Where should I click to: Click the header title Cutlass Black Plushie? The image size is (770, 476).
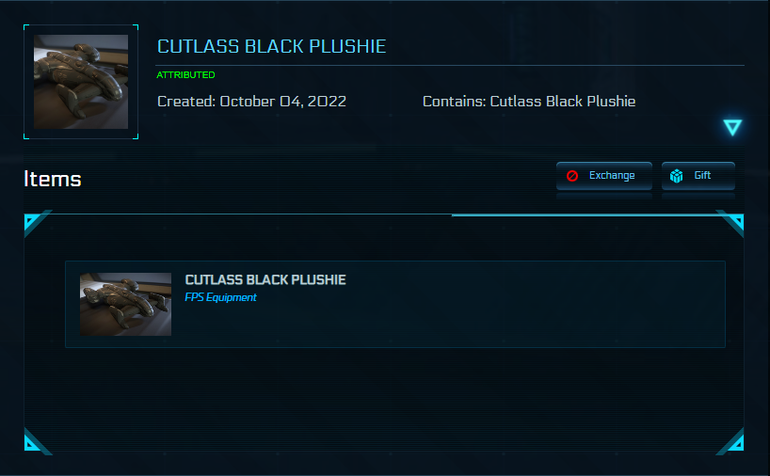coord(271,47)
